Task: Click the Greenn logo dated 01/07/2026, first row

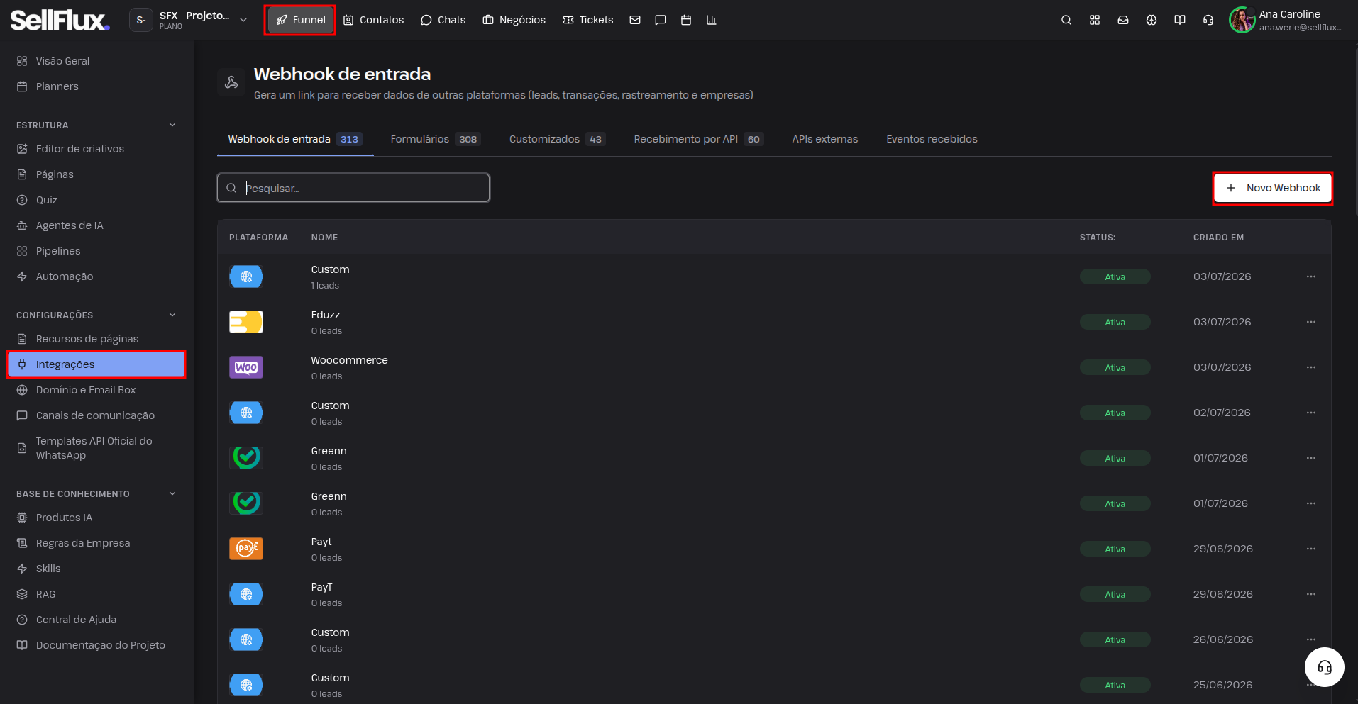Action: tap(246, 458)
